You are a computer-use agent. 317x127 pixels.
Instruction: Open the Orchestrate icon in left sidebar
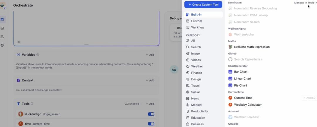(2, 20)
